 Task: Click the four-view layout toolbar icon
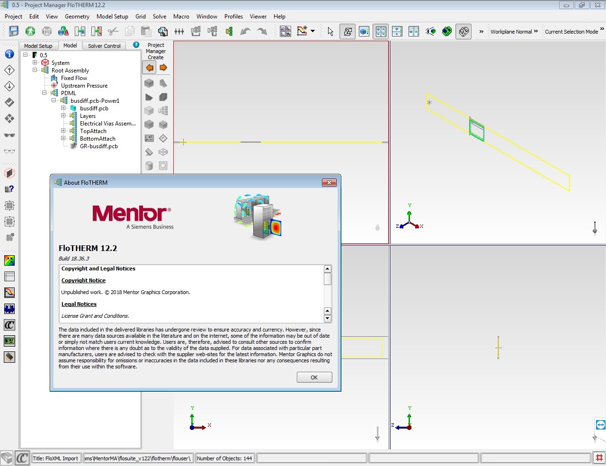(381, 31)
